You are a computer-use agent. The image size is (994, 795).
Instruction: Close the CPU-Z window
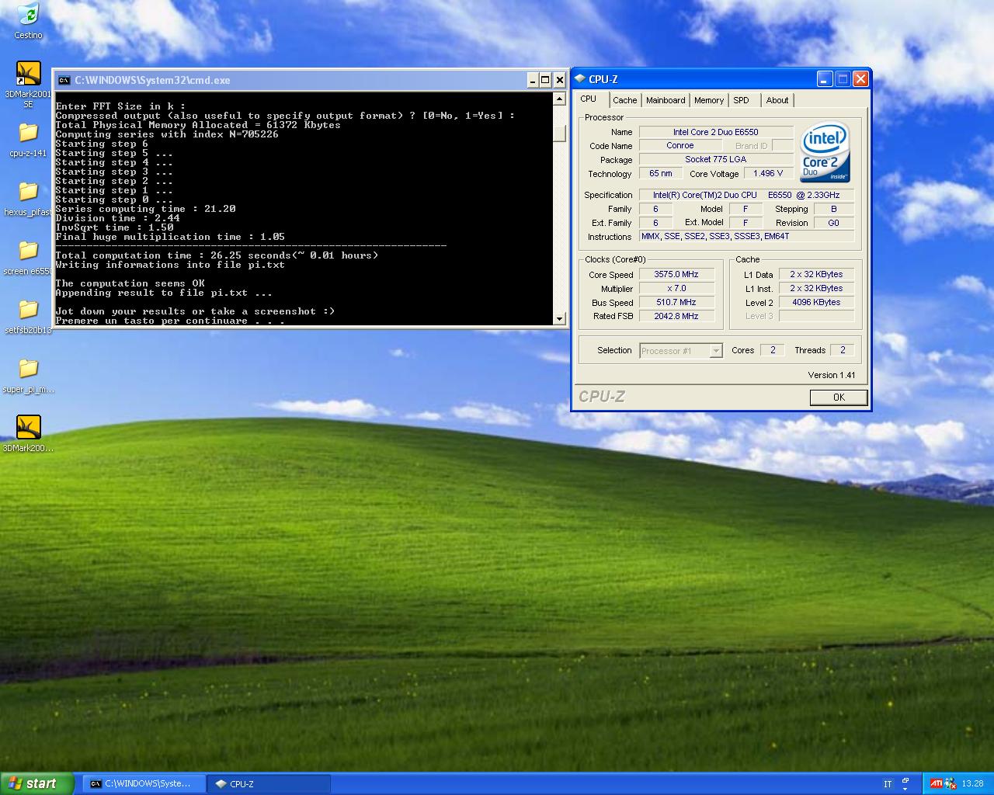pyautogui.click(x=860, y=79)
